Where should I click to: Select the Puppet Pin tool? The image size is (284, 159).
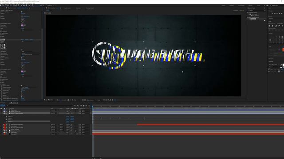click(32, 5)
